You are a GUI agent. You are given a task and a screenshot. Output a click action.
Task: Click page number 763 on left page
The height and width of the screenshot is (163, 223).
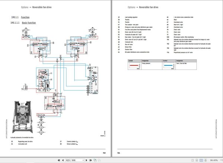(x=104, y=153)
